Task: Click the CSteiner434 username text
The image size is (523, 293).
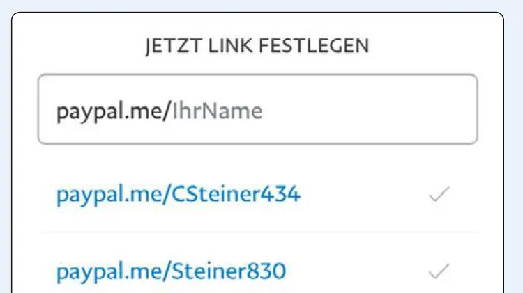Action: (236, 194)
